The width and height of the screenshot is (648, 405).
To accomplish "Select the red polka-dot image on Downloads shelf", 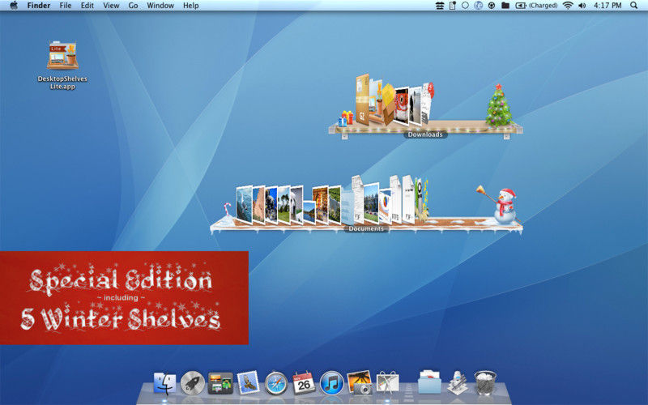I will (401, 105).
